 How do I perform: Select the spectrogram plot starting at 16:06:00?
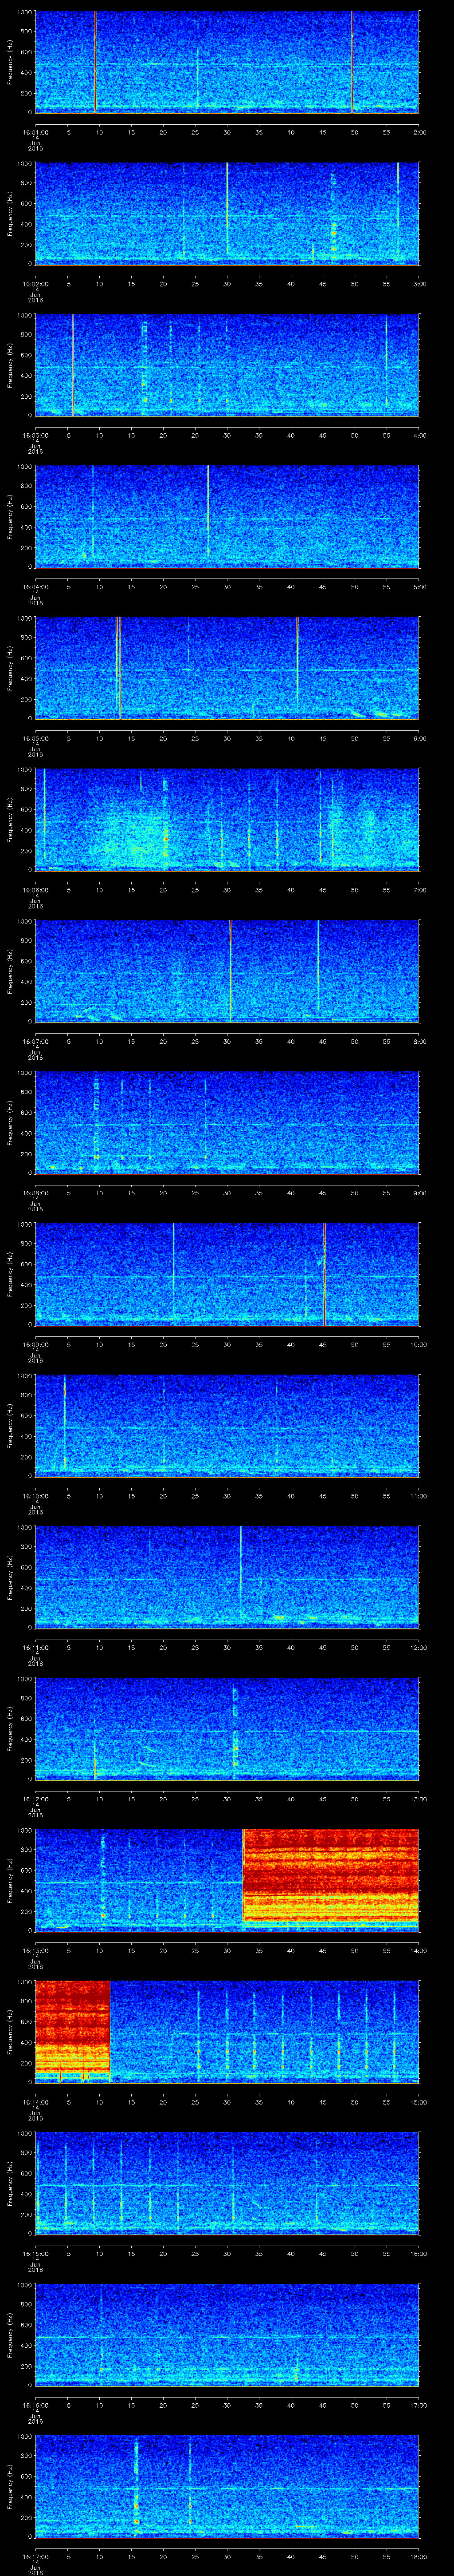pos(227,819)
